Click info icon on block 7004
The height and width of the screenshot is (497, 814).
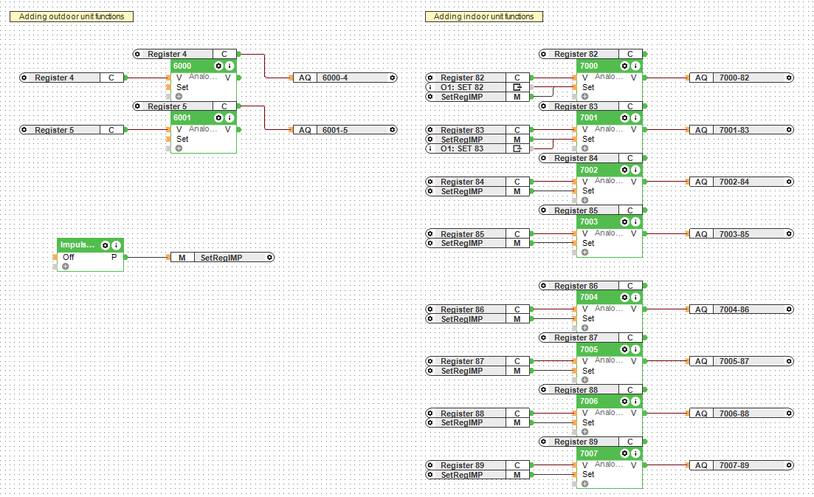click(635, 297)
